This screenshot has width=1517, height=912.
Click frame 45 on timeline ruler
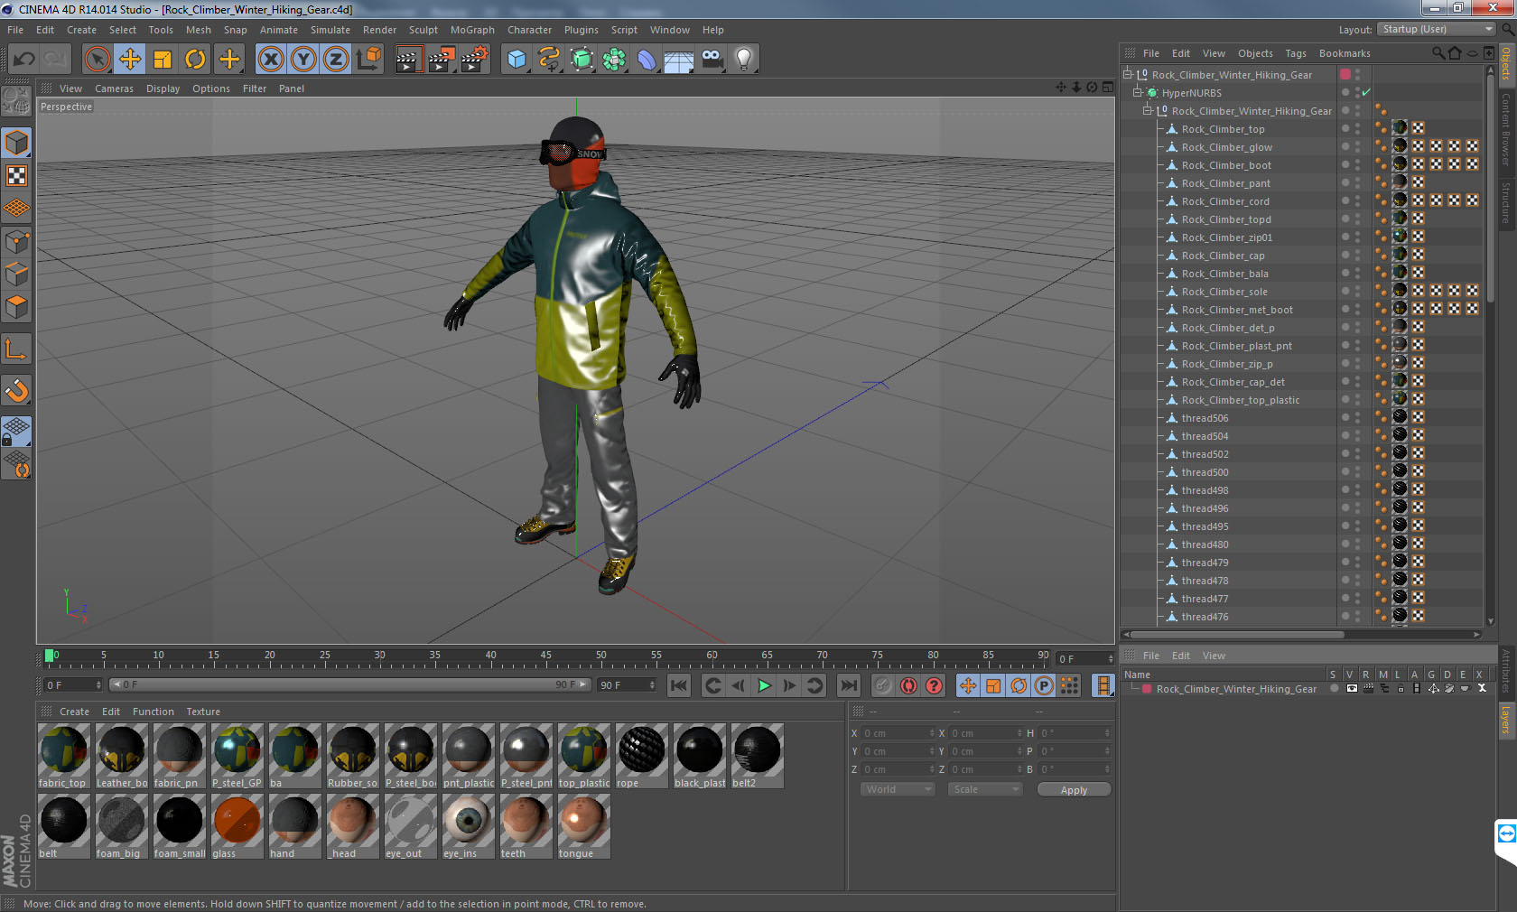coord(545,656)
